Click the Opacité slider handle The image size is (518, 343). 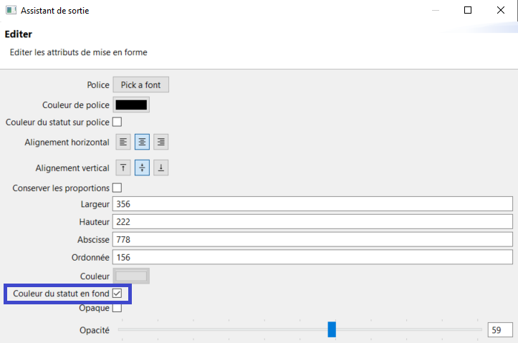332,329
